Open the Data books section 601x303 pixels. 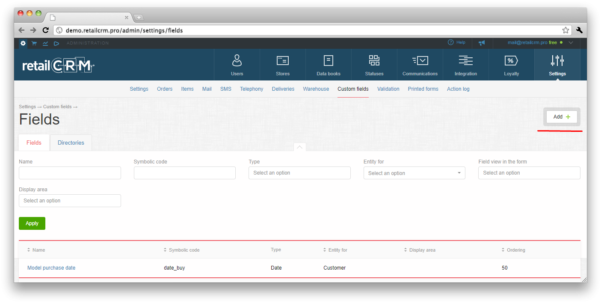click(329, 65)
